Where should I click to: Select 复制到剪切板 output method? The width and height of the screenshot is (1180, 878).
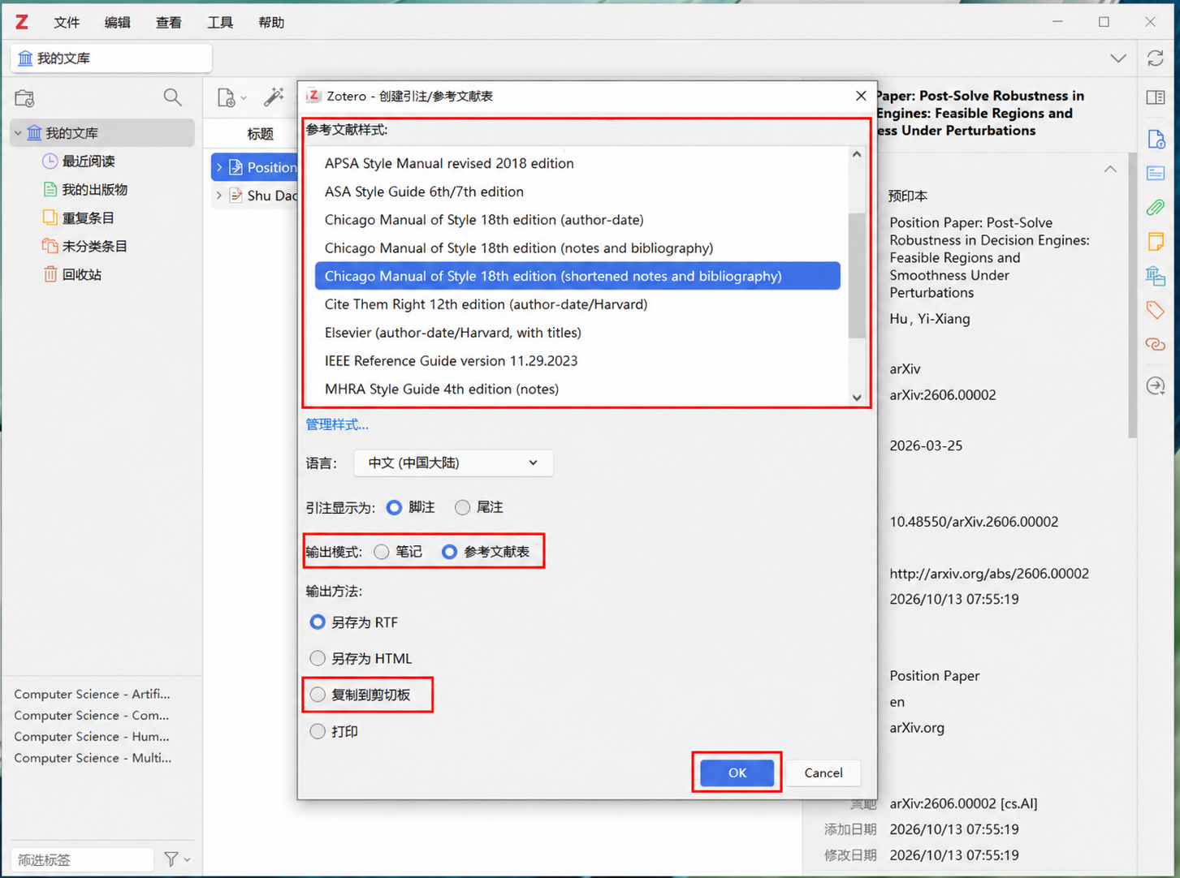[318, 695]
